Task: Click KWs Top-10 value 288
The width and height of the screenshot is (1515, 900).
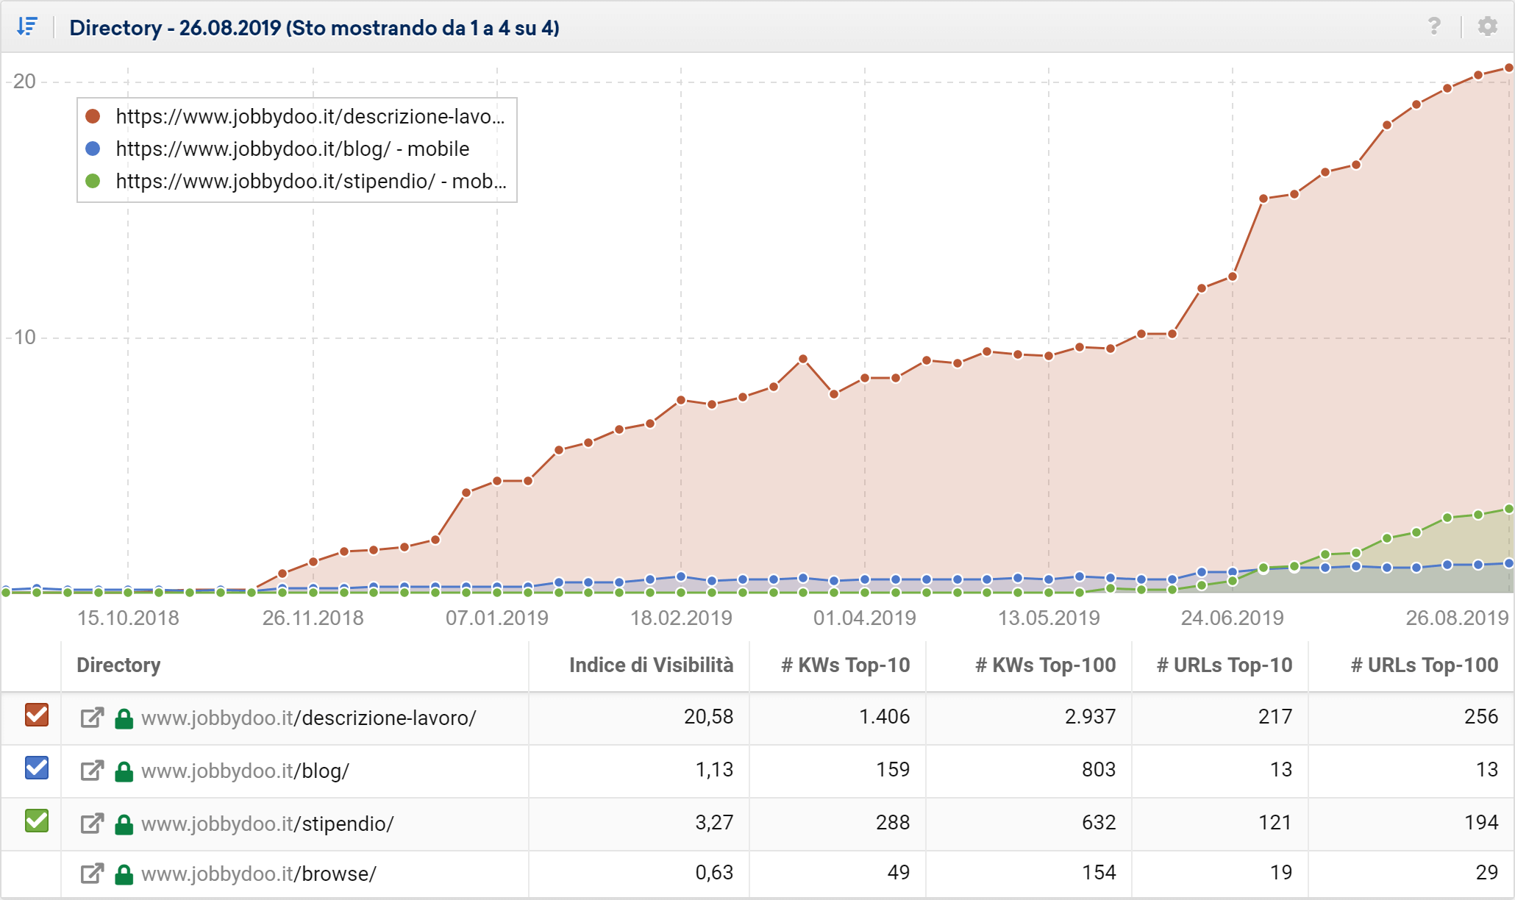Action: point(893,822)
